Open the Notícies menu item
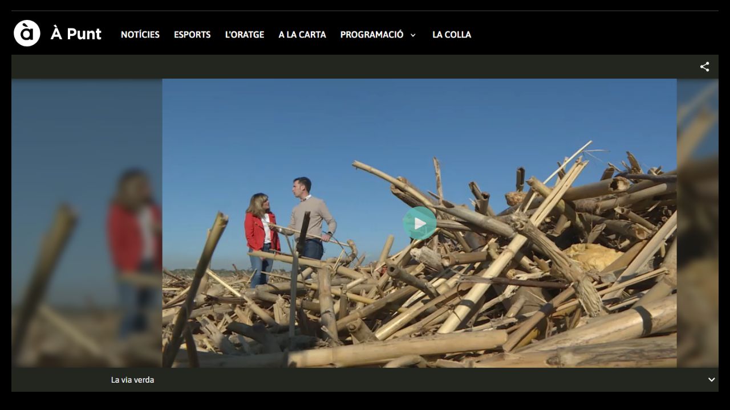This screenshot has height=410, width=730. tap(140, 35)
